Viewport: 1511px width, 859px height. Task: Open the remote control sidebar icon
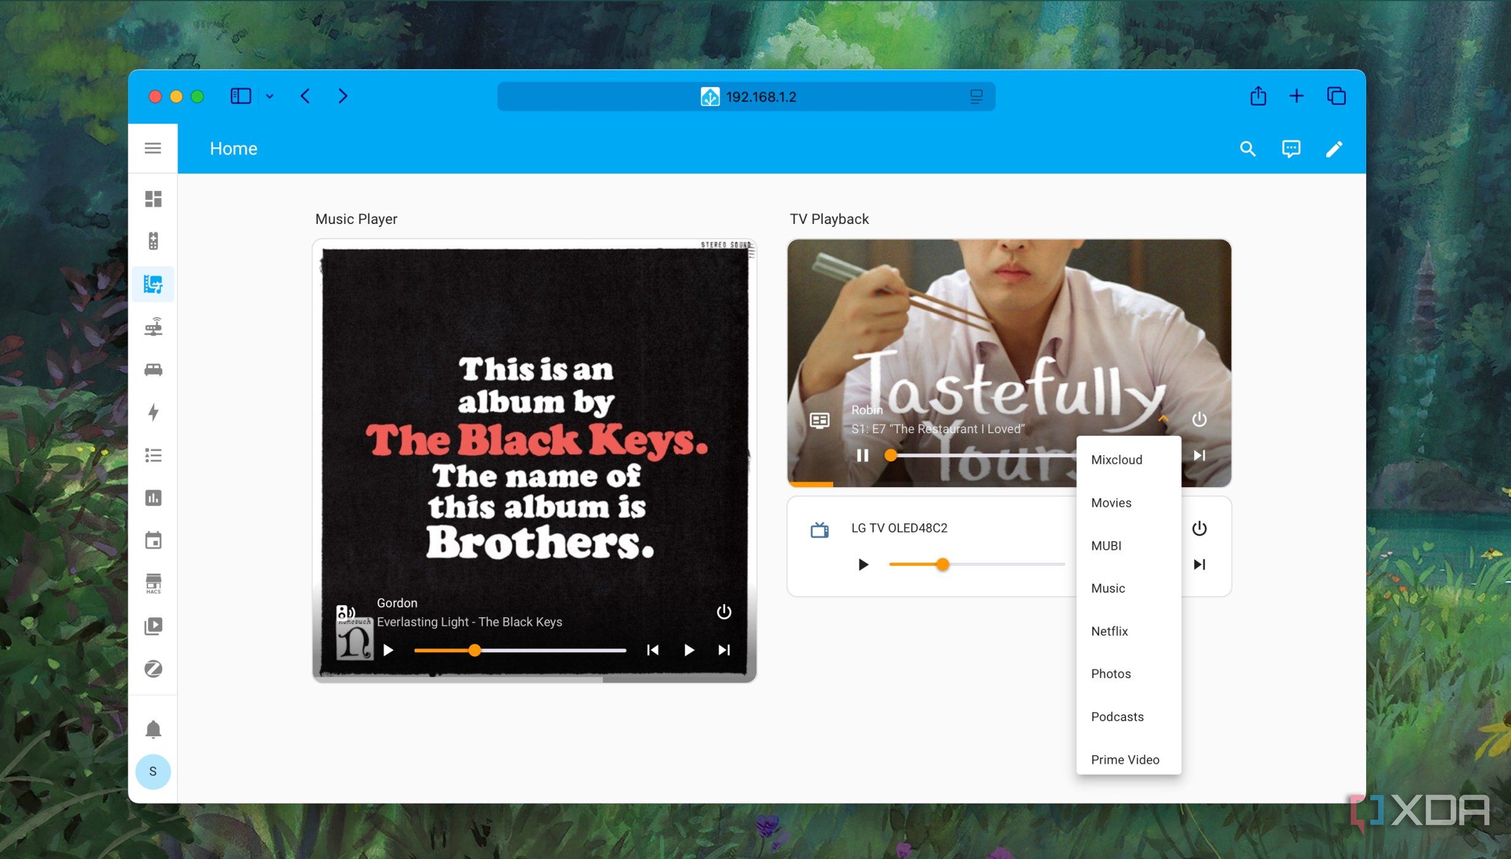153,241
